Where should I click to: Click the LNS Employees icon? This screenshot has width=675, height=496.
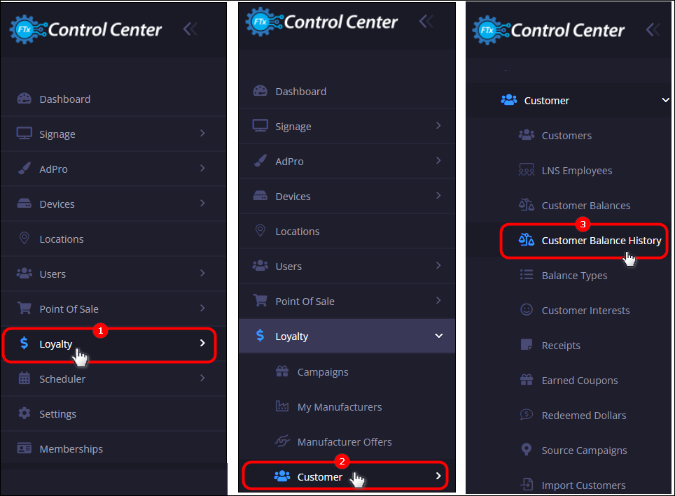526,170
